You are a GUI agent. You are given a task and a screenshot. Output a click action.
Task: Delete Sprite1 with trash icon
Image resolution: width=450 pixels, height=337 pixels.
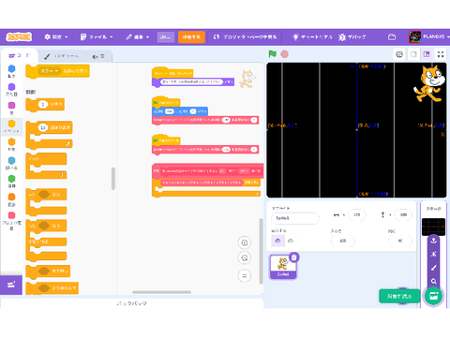[x=294, y=257]
